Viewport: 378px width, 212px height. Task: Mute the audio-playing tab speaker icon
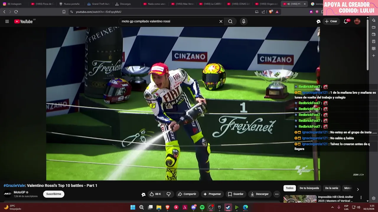pyautogui.click(x=289, y=4)
